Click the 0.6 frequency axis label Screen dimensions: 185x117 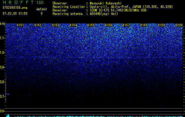(x=2, y=111)
